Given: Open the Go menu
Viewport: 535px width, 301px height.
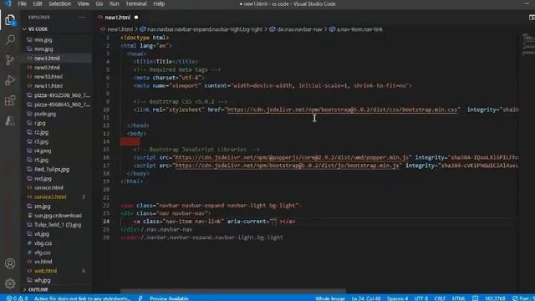Looking at the screenshot, I should click(99, 3).
